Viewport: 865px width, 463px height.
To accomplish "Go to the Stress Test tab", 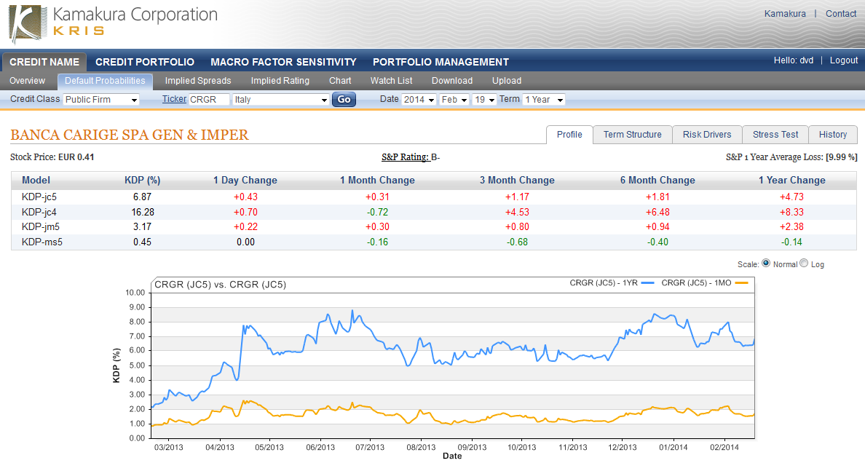I will 775,135.
